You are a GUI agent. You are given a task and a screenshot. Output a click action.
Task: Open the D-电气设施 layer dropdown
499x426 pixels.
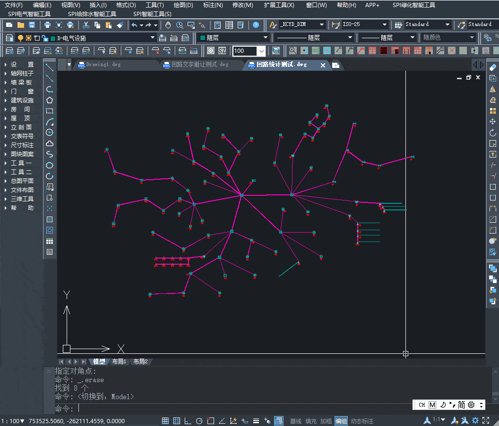click(x=152, y=38)
